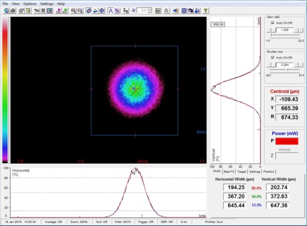Click the zoom out magnifier icon
This screenshot has height=226, width=307.
(x=80, y=11)
